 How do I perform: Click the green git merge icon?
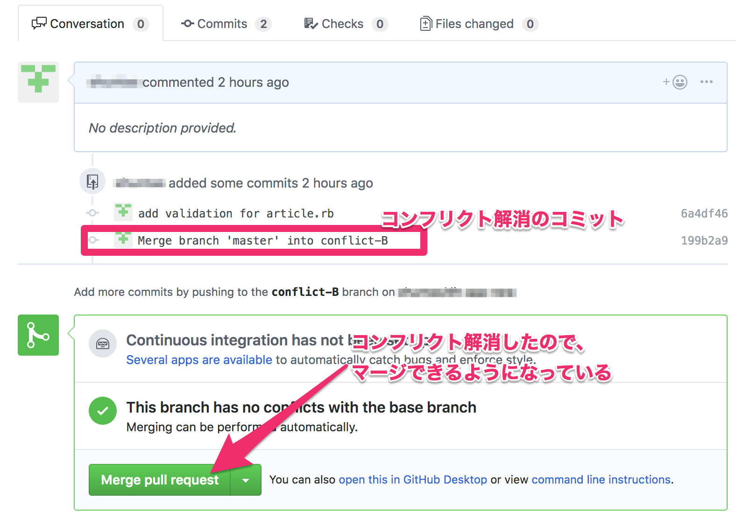point(38,335)
